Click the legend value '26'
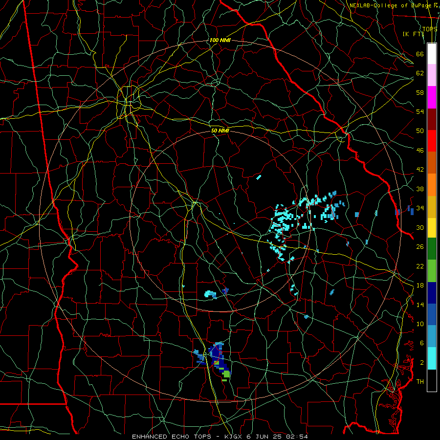The image size is (440, 440). (x=420, y=247)
